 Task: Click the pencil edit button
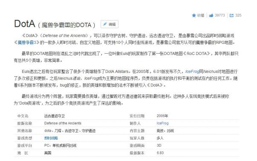point(110,24)
